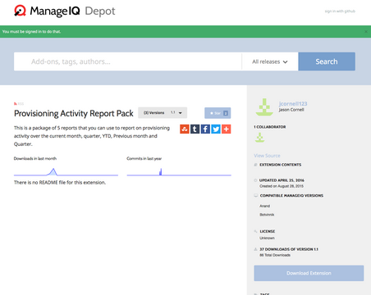Star the Provisioning Activity Report Pack
Viewport: 371px width, 295px height.
[218, 113]
